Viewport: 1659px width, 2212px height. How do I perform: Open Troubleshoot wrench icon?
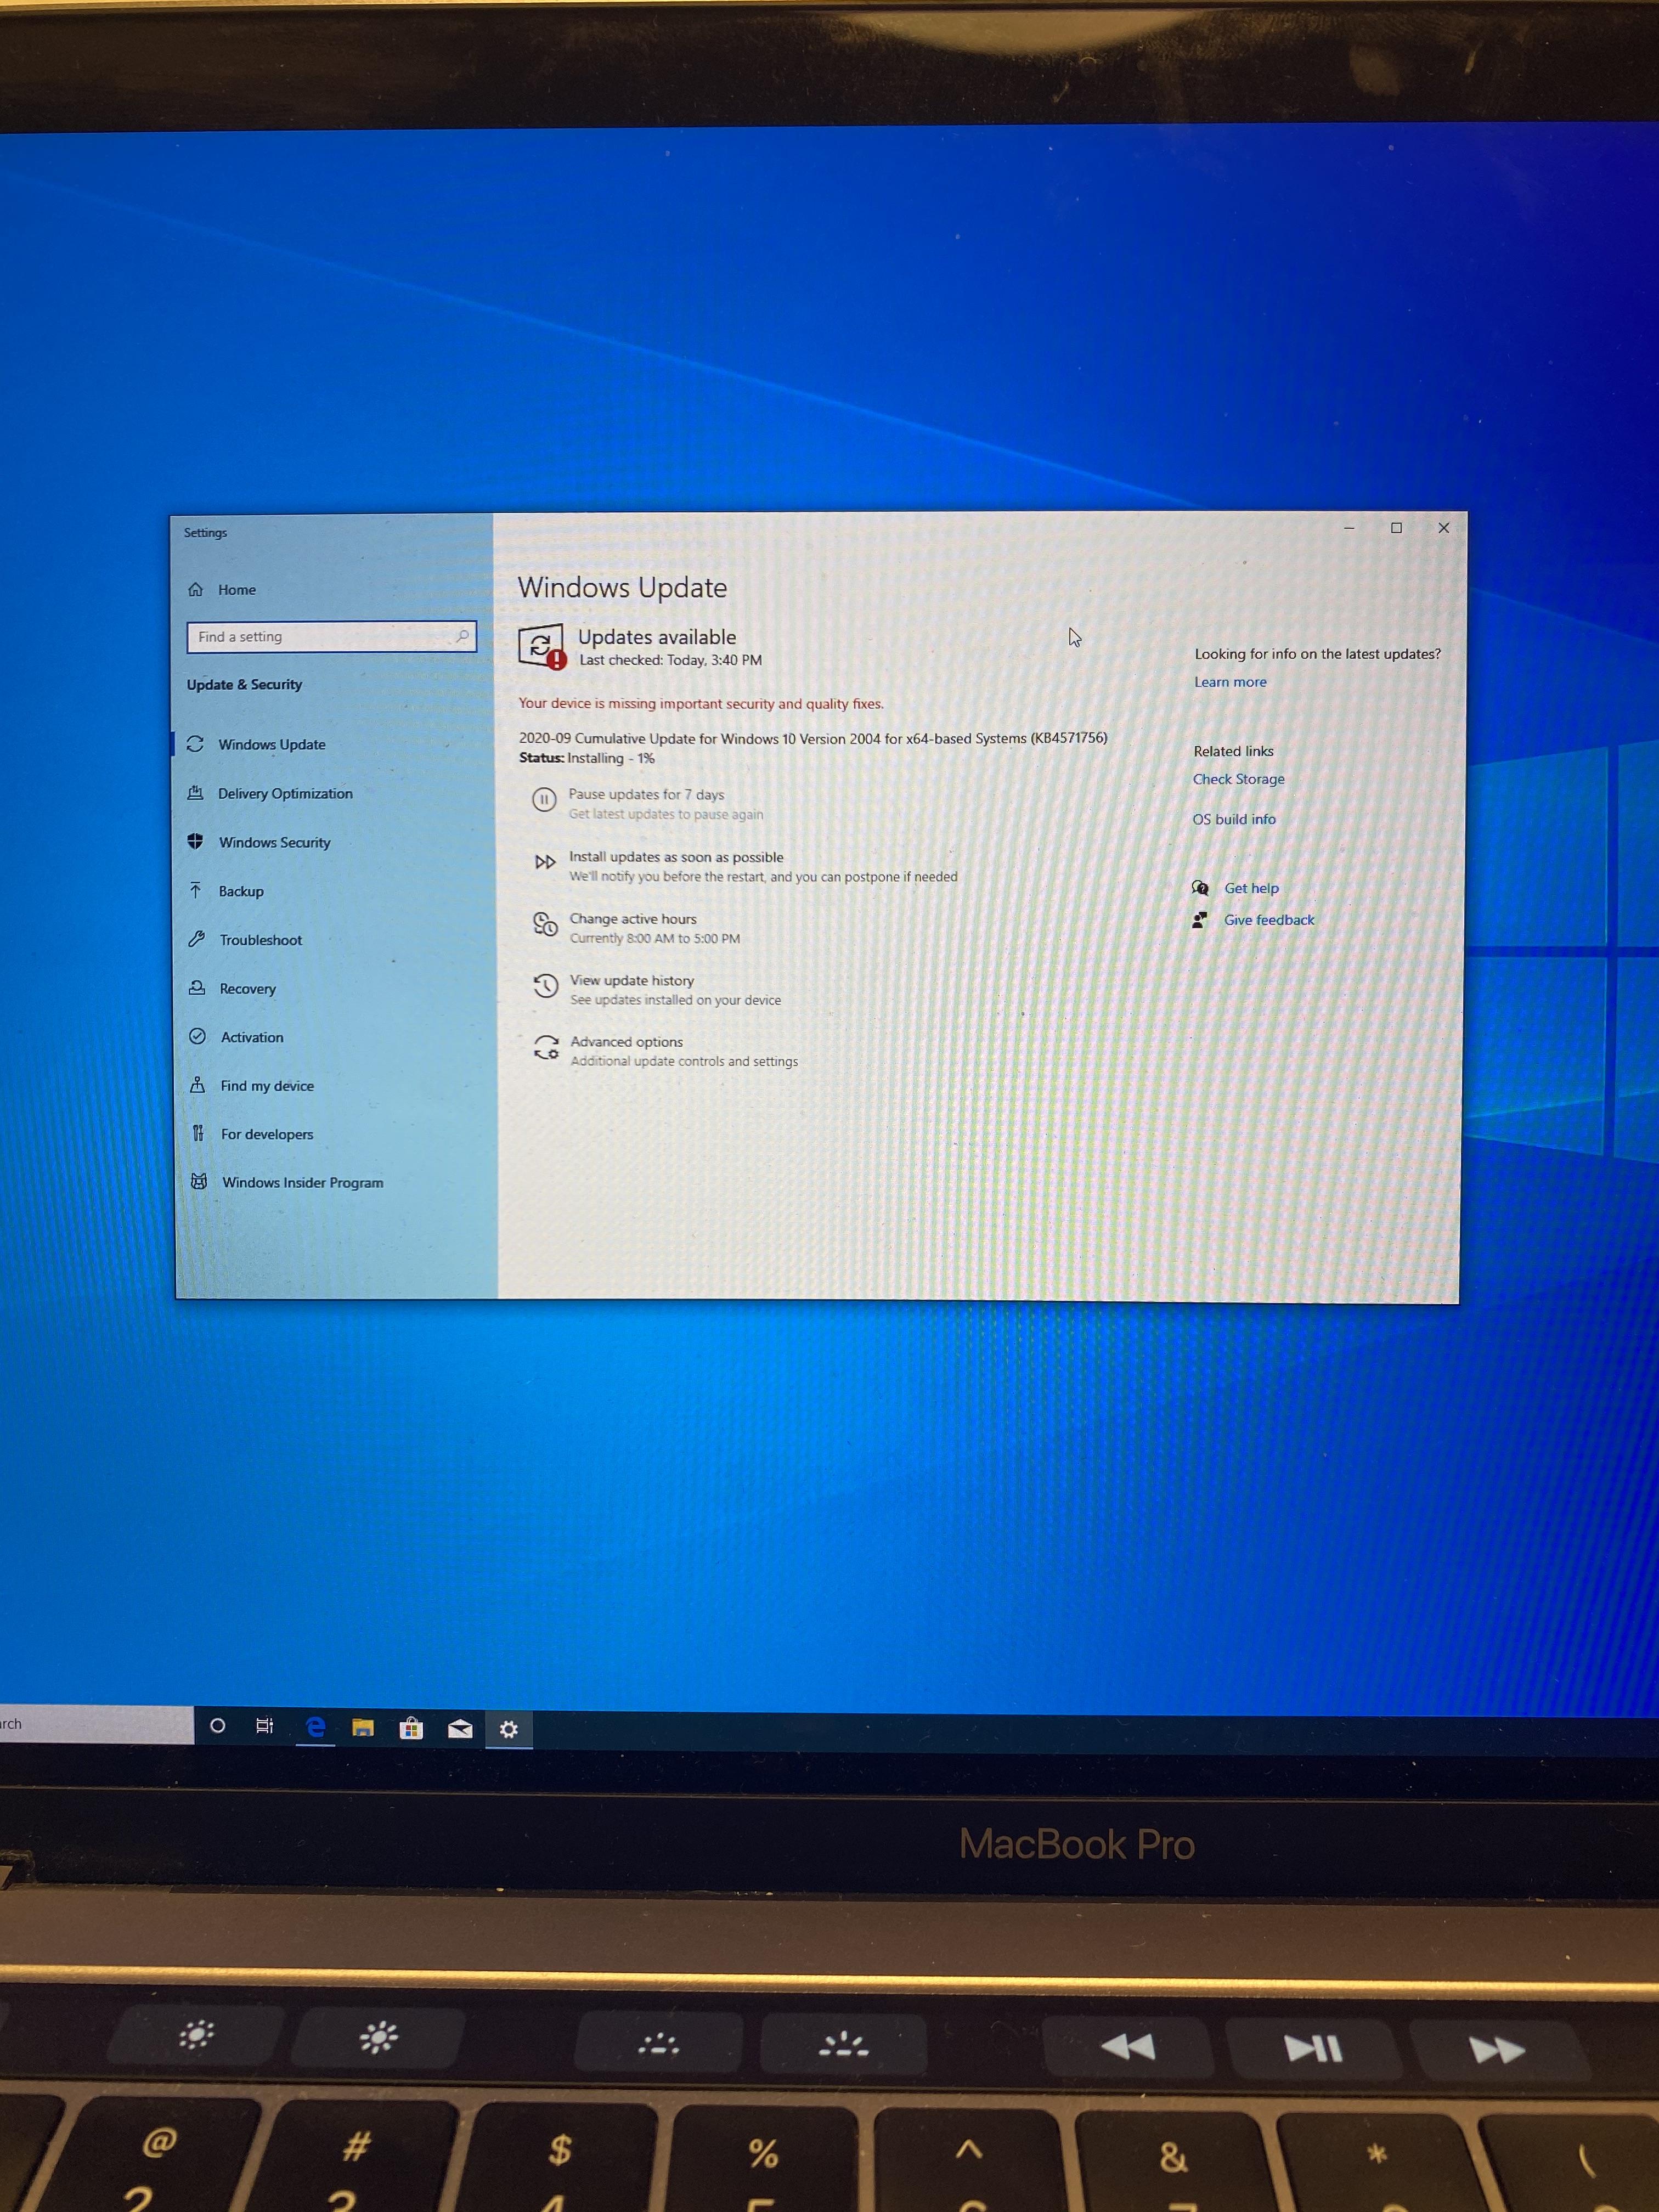(x=197, y=939)
